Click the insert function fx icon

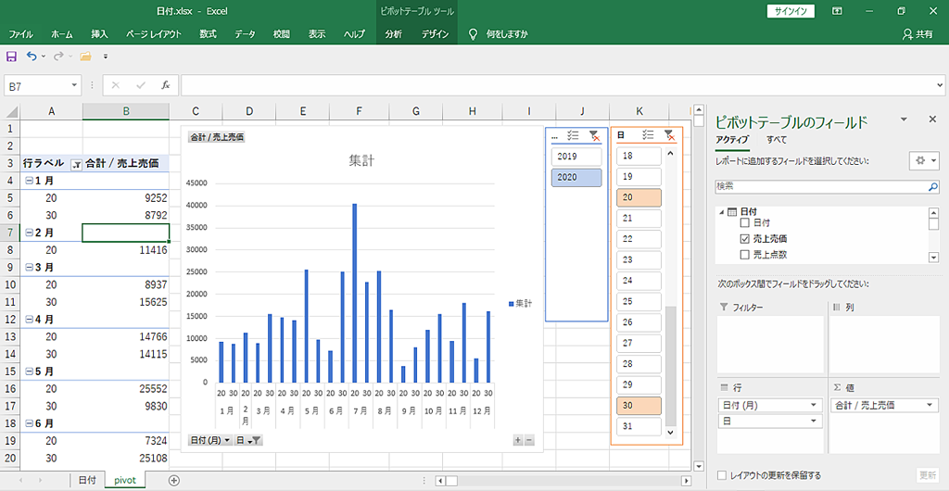[x=165, y=85]
